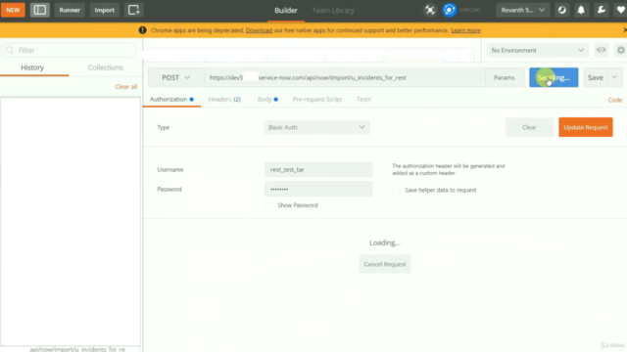Open the Runner
Viewport: 627px width, 352px height.
[x=70, y=10]
